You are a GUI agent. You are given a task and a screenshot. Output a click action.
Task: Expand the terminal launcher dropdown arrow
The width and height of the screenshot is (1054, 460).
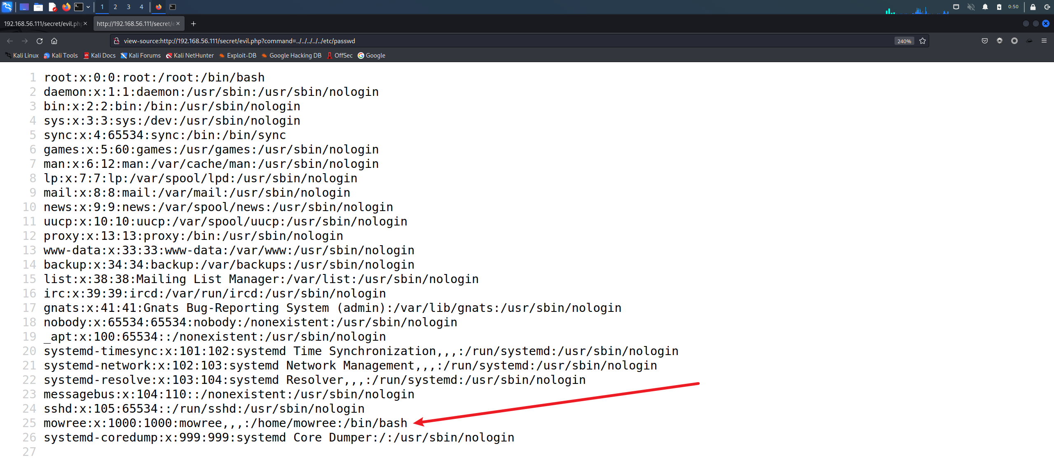click(88, 7)
